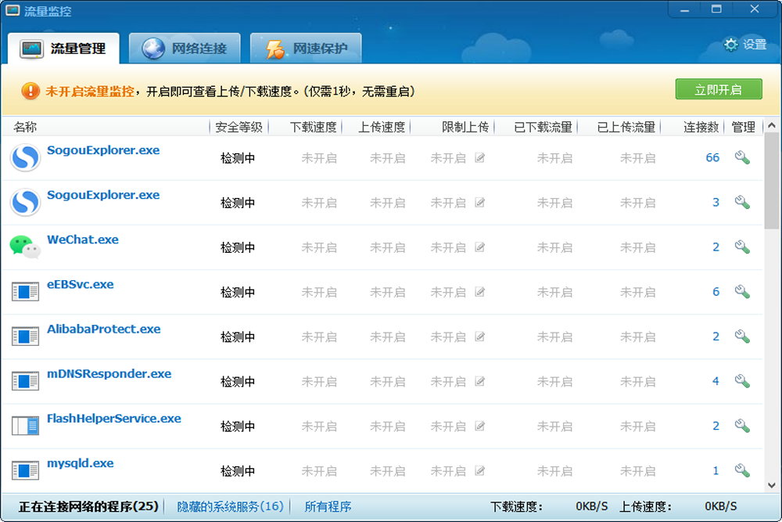
Task: Click scrollbar down arrow
Action: coord(772,485)
